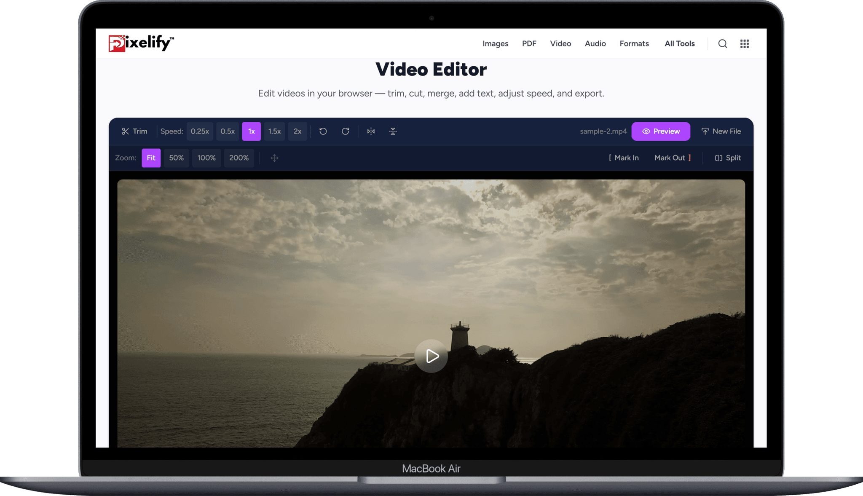This screenshot has width=863, height=496.
Task: Open the Formats navigation item
Action: click(x=634, y=43)
